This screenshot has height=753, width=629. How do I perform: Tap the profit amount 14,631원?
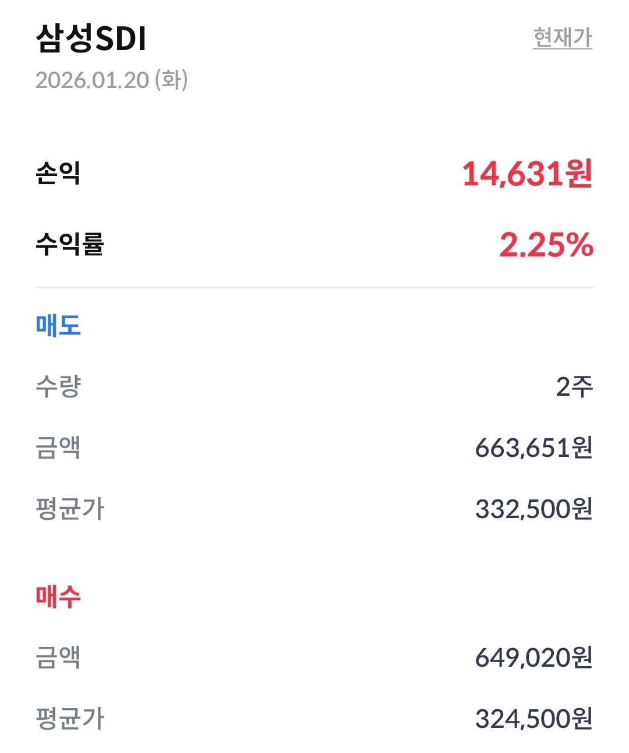coord(527,174)
